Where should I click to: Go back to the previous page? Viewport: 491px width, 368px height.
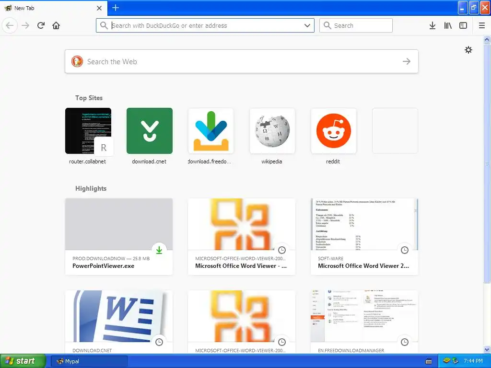[x=10, y=25]
